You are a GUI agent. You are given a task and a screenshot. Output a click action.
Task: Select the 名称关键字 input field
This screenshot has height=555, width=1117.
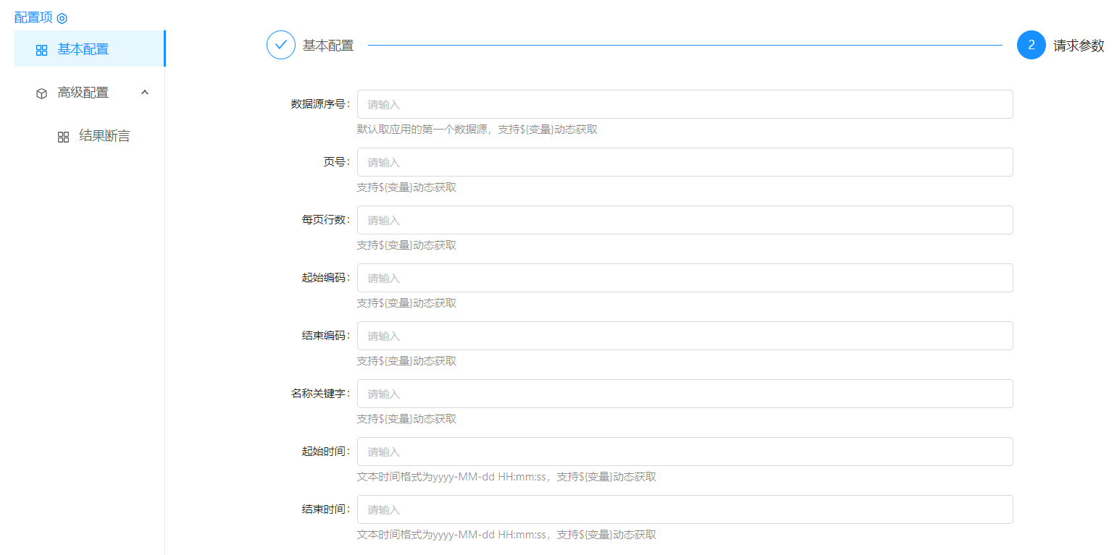coord(685,394)
